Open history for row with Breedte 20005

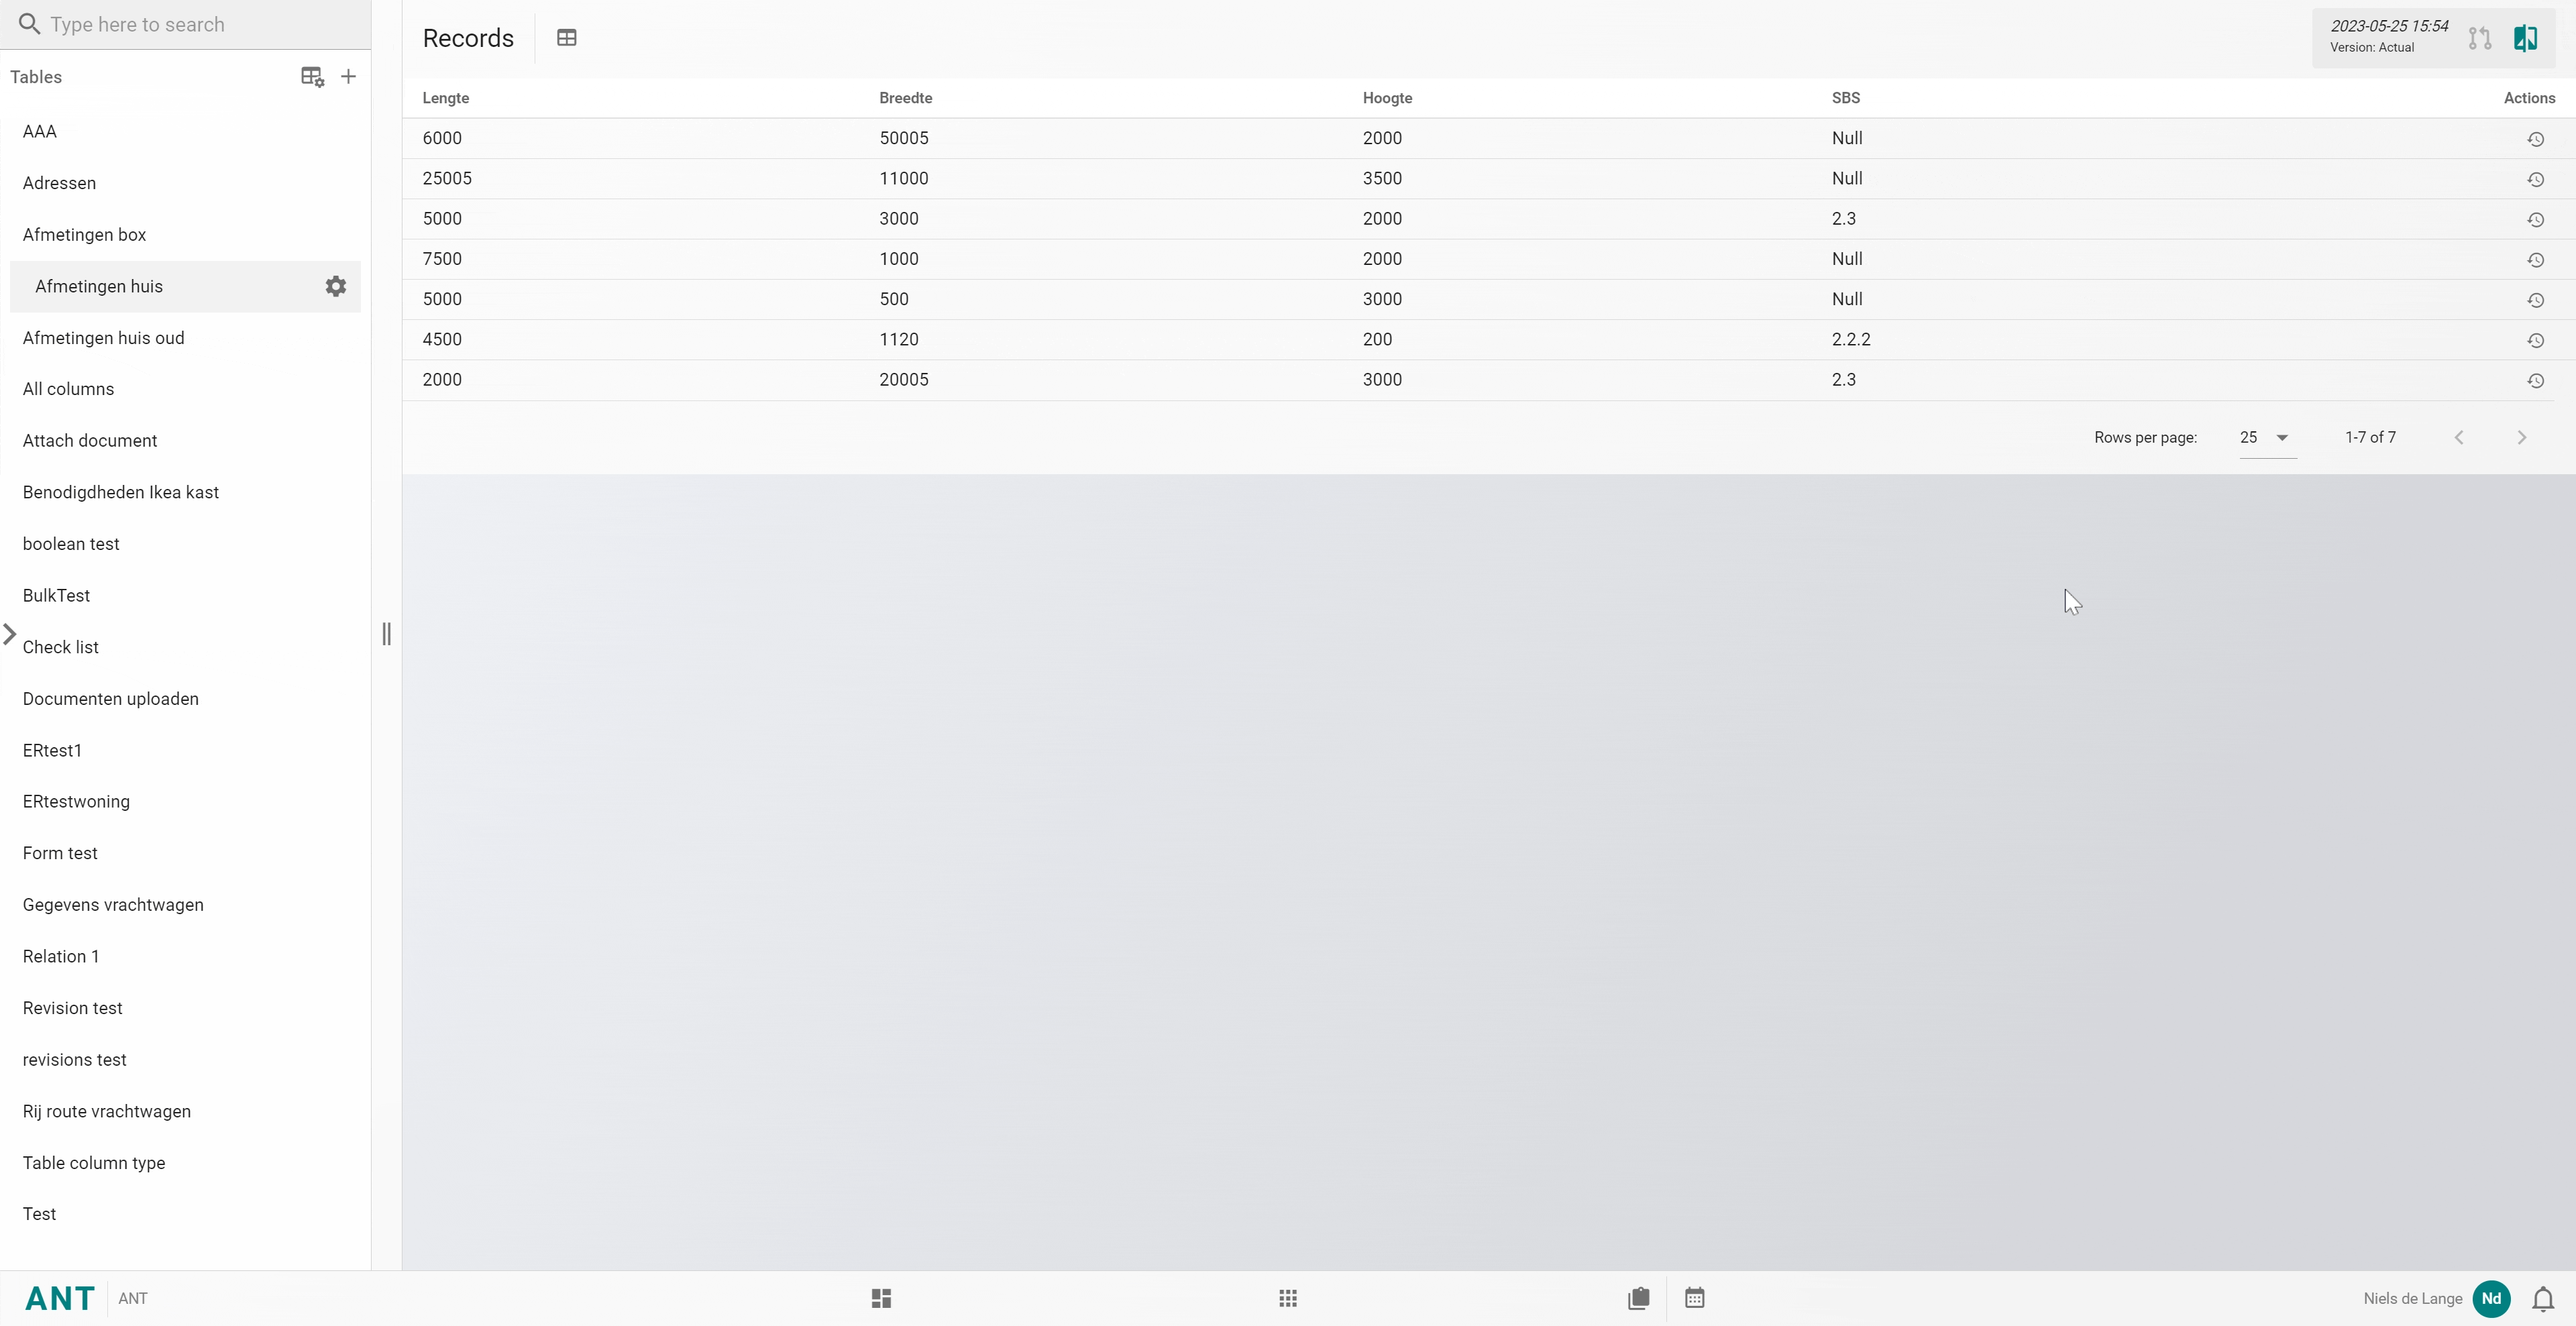[x=2535, y=380]
